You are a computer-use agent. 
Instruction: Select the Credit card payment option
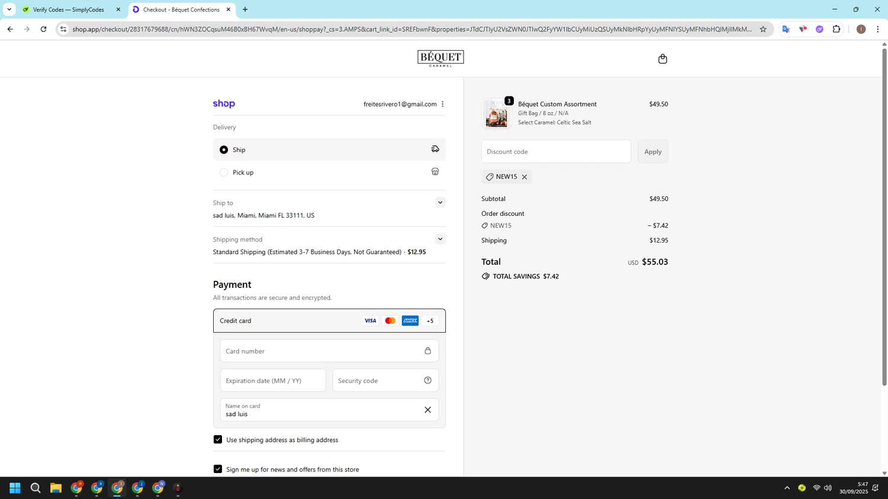pos(329,320)
